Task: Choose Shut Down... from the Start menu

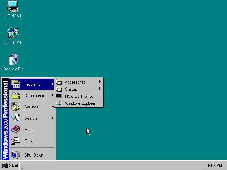Action: [x=32, y=155]
